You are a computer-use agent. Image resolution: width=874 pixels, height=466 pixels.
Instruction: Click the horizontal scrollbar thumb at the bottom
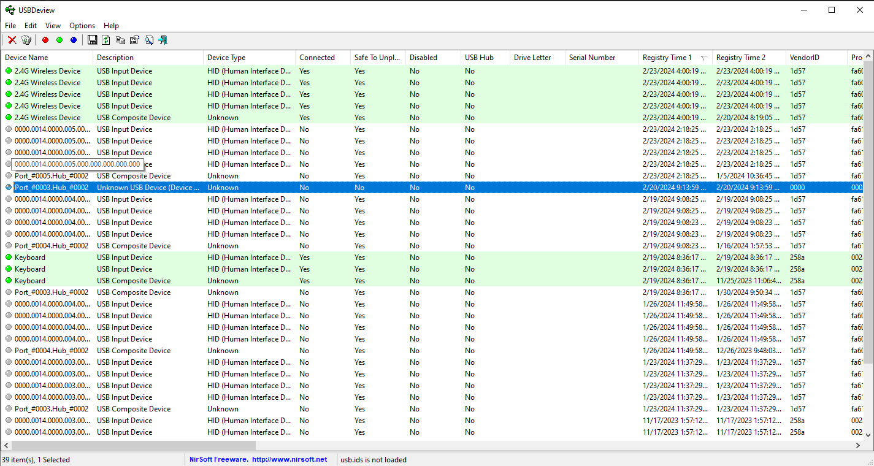[134, 446]
